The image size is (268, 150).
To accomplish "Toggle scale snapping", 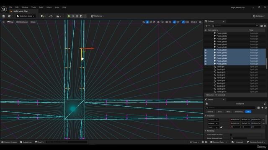I will (x=183, y=22).
